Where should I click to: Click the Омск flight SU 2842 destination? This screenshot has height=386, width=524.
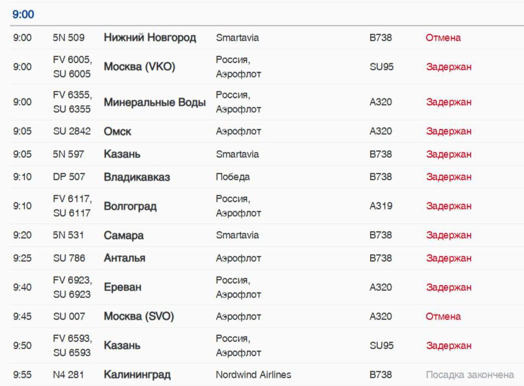coord(117,131)
